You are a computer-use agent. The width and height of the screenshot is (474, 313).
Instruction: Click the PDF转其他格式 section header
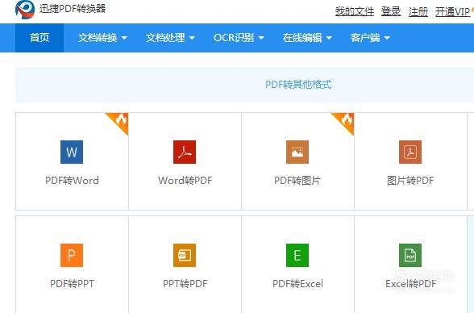coord(298,85)
